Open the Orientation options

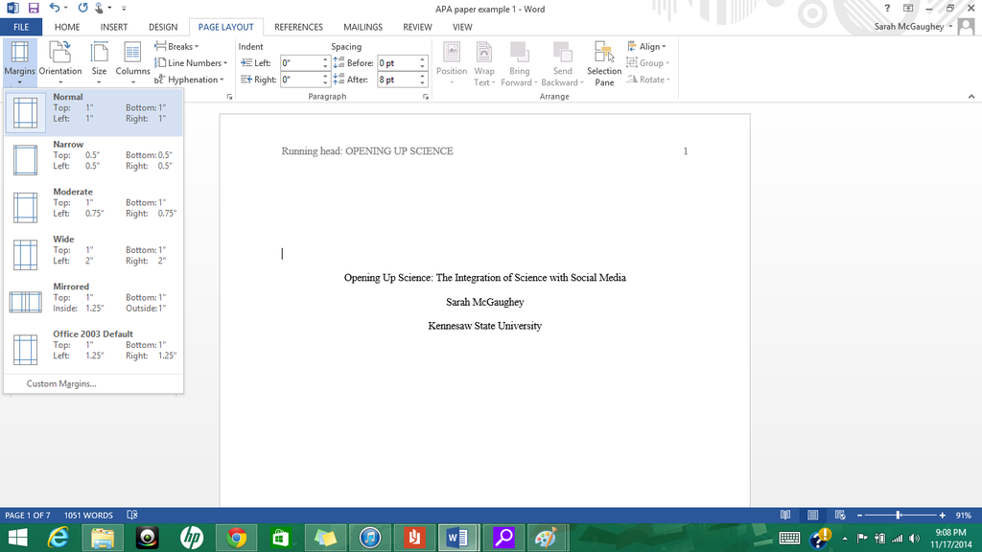pos(60,62)
